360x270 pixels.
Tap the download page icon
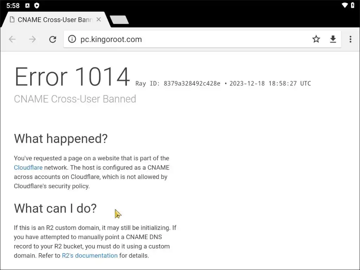(x=333, y=39)
